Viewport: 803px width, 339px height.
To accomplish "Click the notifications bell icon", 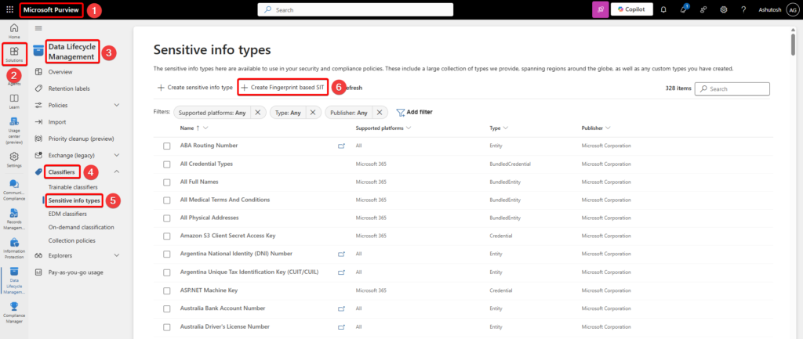I will [x=663, y=10].
